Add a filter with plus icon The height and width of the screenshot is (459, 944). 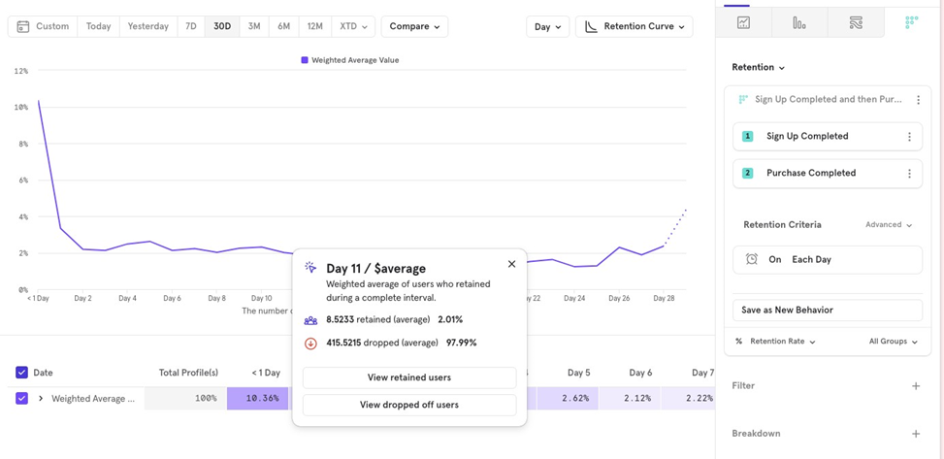(916, 386)
